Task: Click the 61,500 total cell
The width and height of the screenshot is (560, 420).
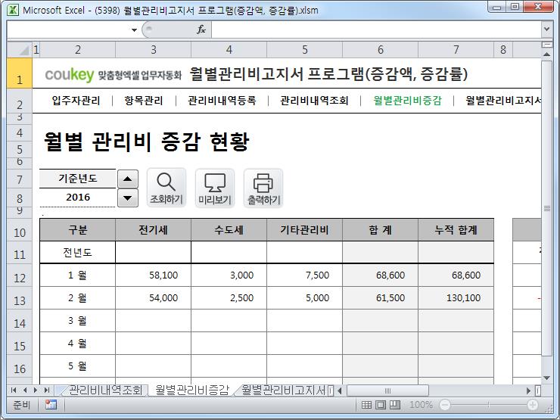Action: click(x=381, y=298)
